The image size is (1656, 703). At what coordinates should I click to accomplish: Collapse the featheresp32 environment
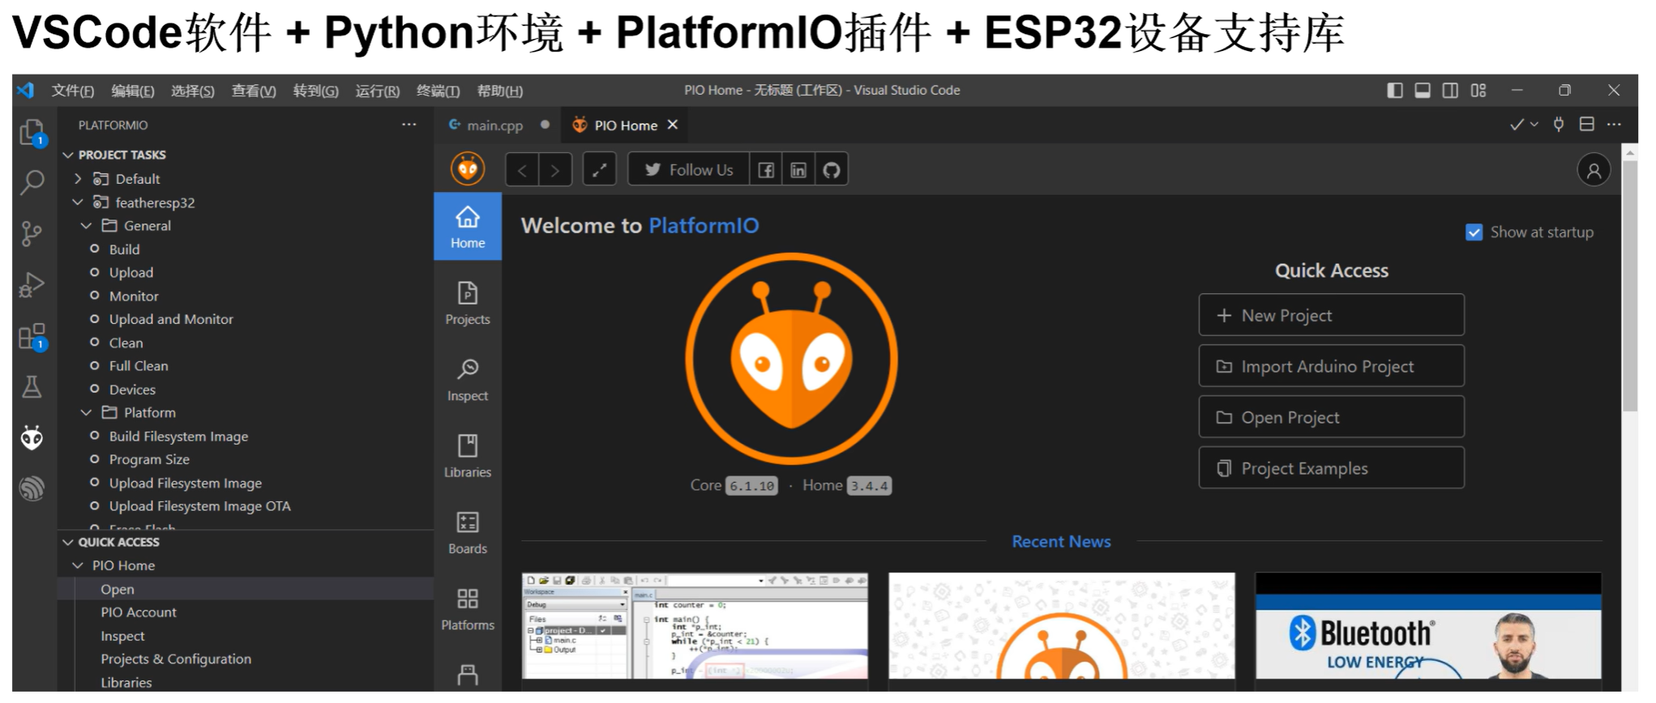[x=79, y=202]
